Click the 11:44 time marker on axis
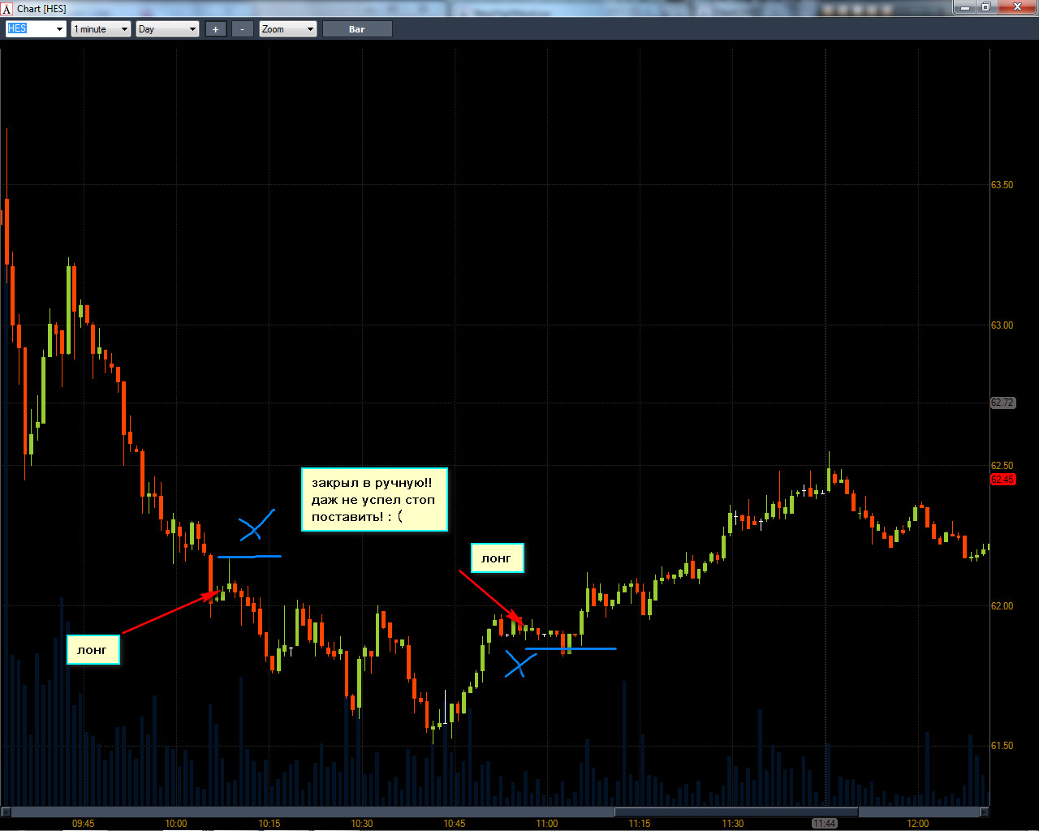 (x=825, y=823)
